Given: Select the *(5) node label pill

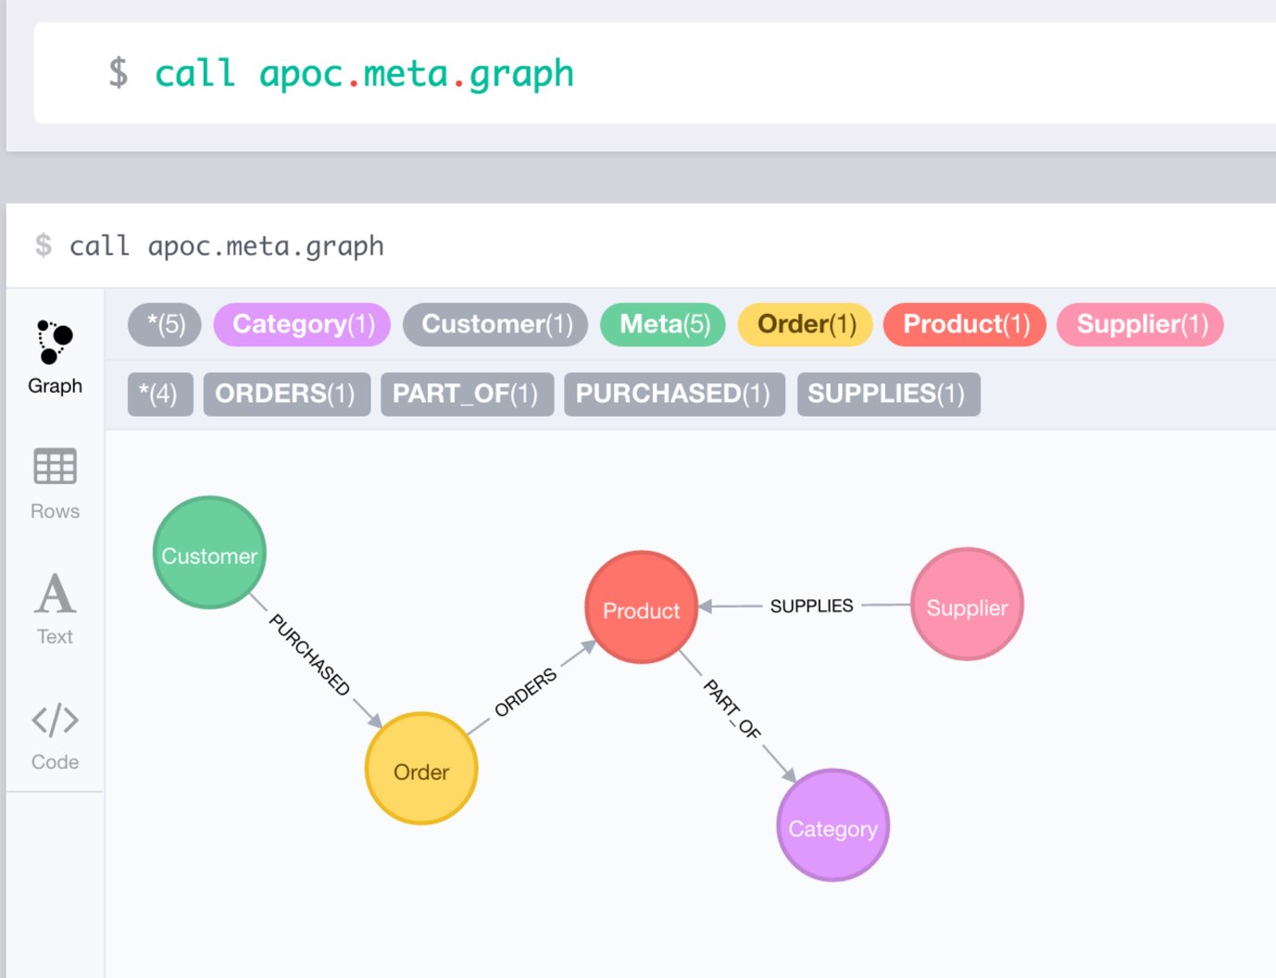Looking at the screenshot, I should tap(164, 324).
